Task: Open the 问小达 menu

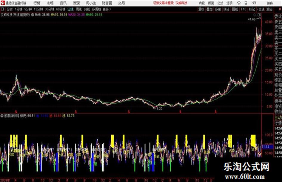Action: [91, 3]
